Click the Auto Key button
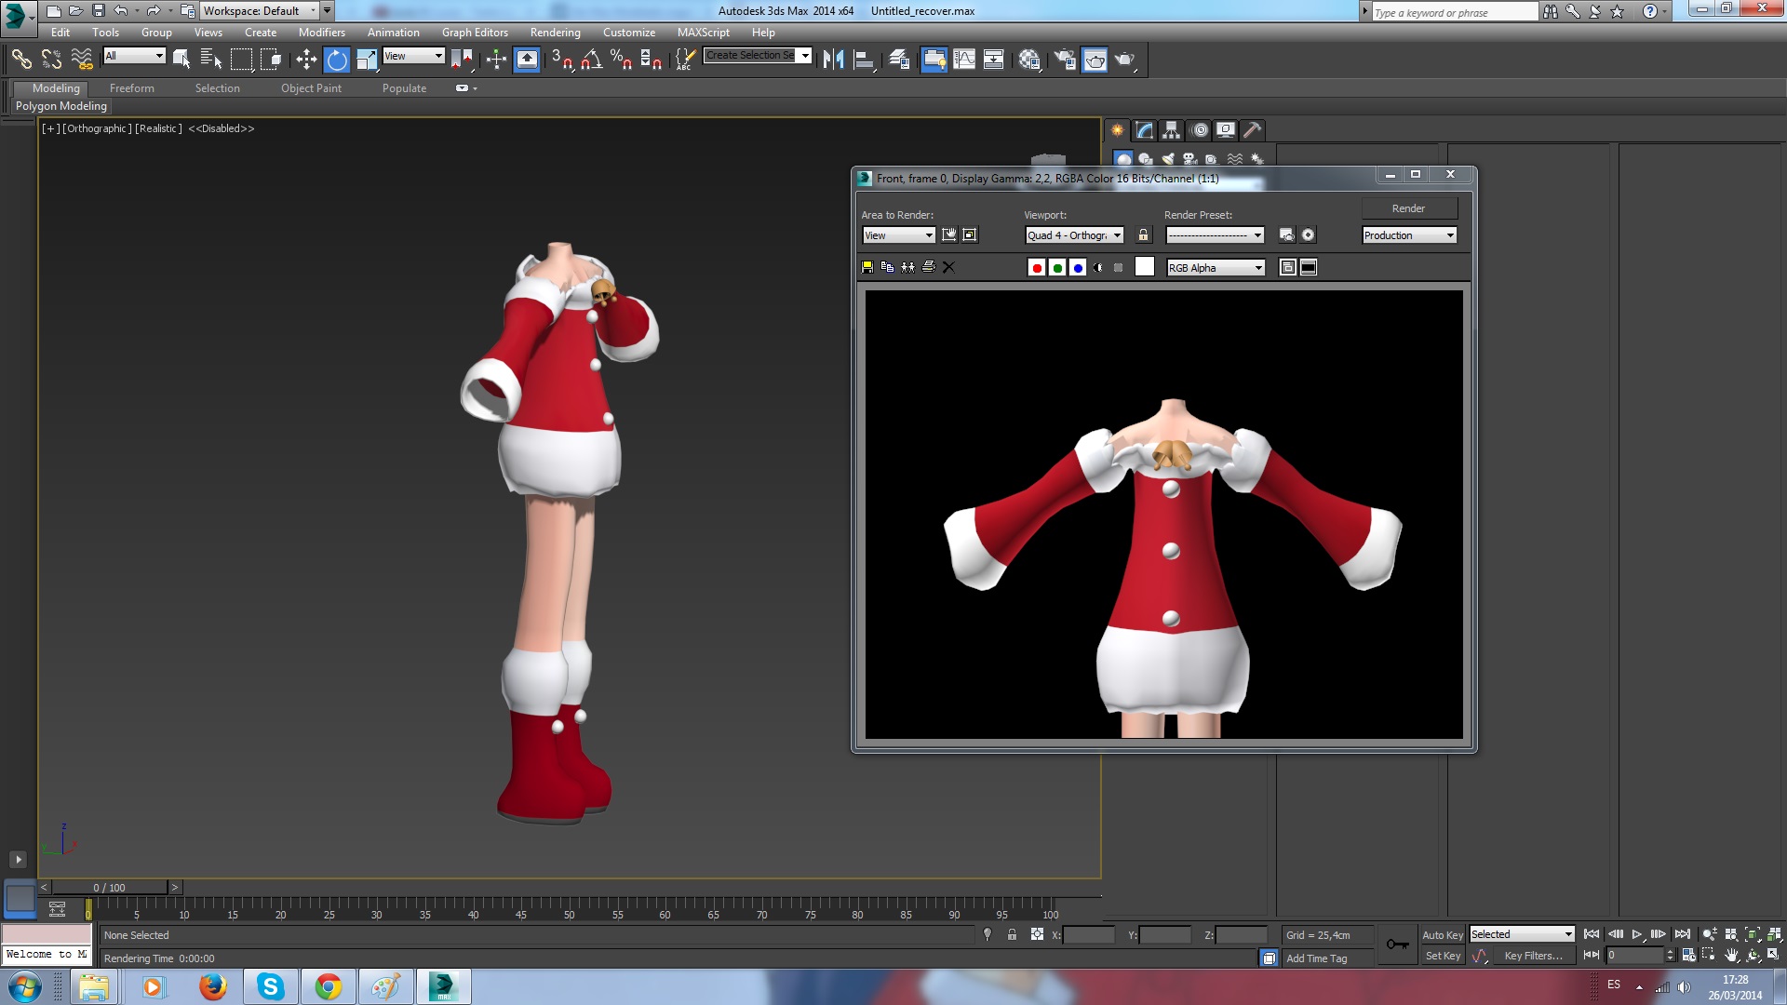This screenshot has height=1005, width=1787. coord(1442,935)
